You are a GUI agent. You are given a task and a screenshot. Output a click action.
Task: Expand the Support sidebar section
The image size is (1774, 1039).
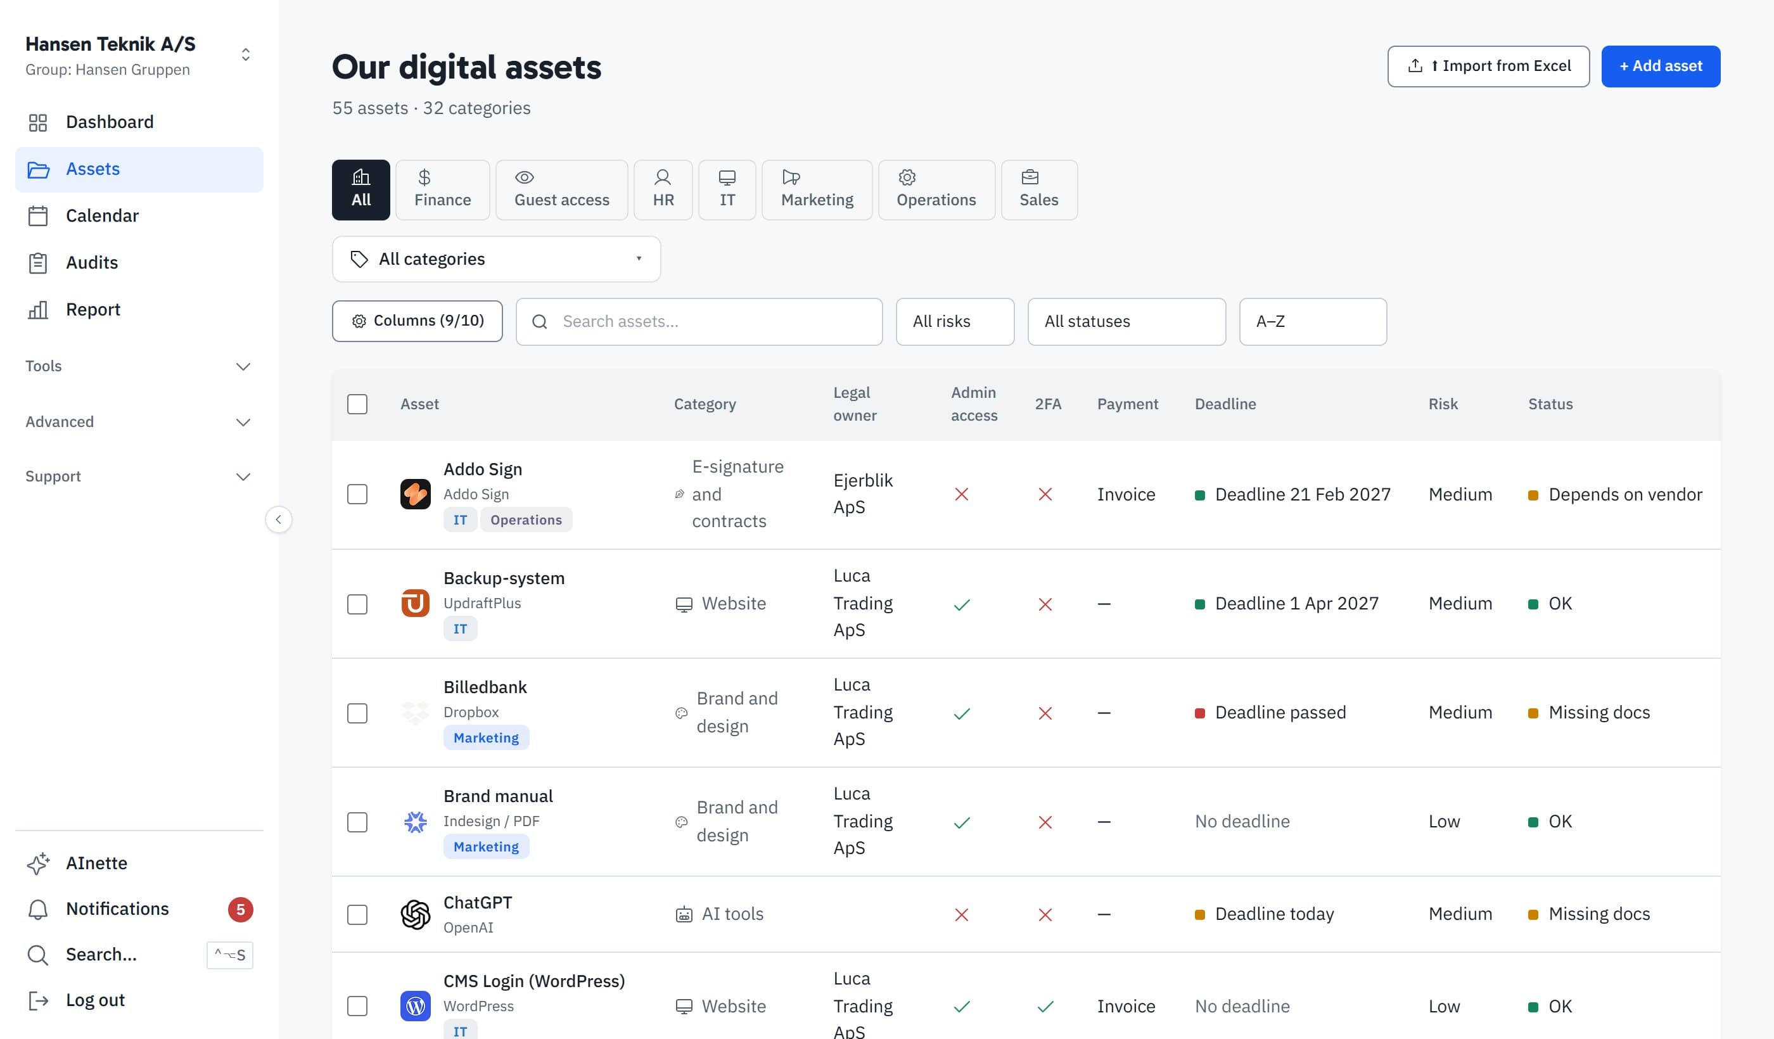(139, 476)
